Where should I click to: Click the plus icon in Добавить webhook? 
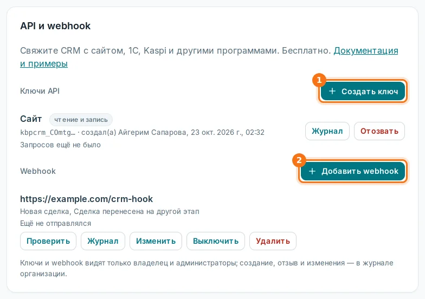click(x=312, y=171)
